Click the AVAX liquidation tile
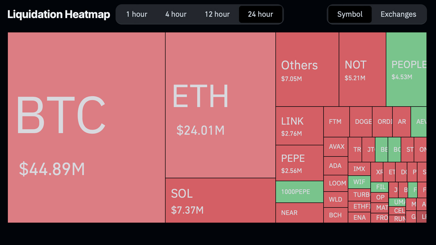This screenshot has width=436, height=245. click(x=336, y=146)
